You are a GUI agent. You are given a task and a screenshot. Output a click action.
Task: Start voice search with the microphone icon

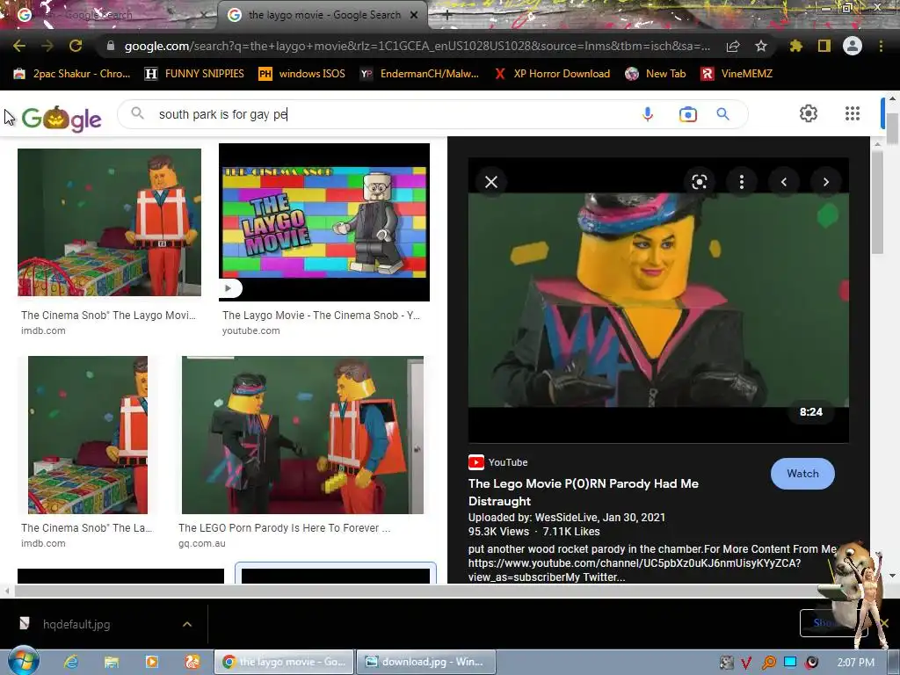pos(648,114)
